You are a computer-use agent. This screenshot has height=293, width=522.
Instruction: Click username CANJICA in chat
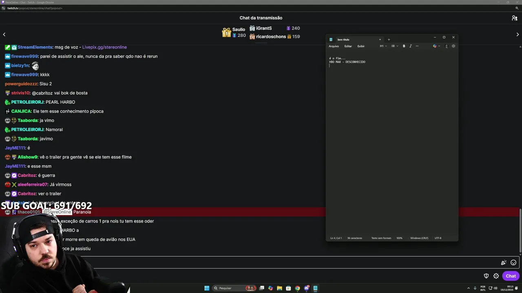click(x=21, y=111)
